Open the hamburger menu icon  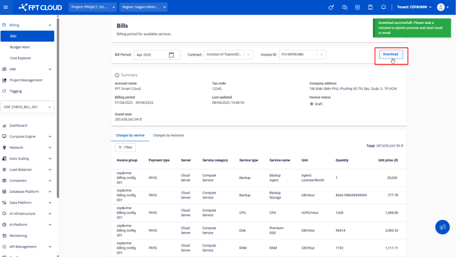click(6, 7)
